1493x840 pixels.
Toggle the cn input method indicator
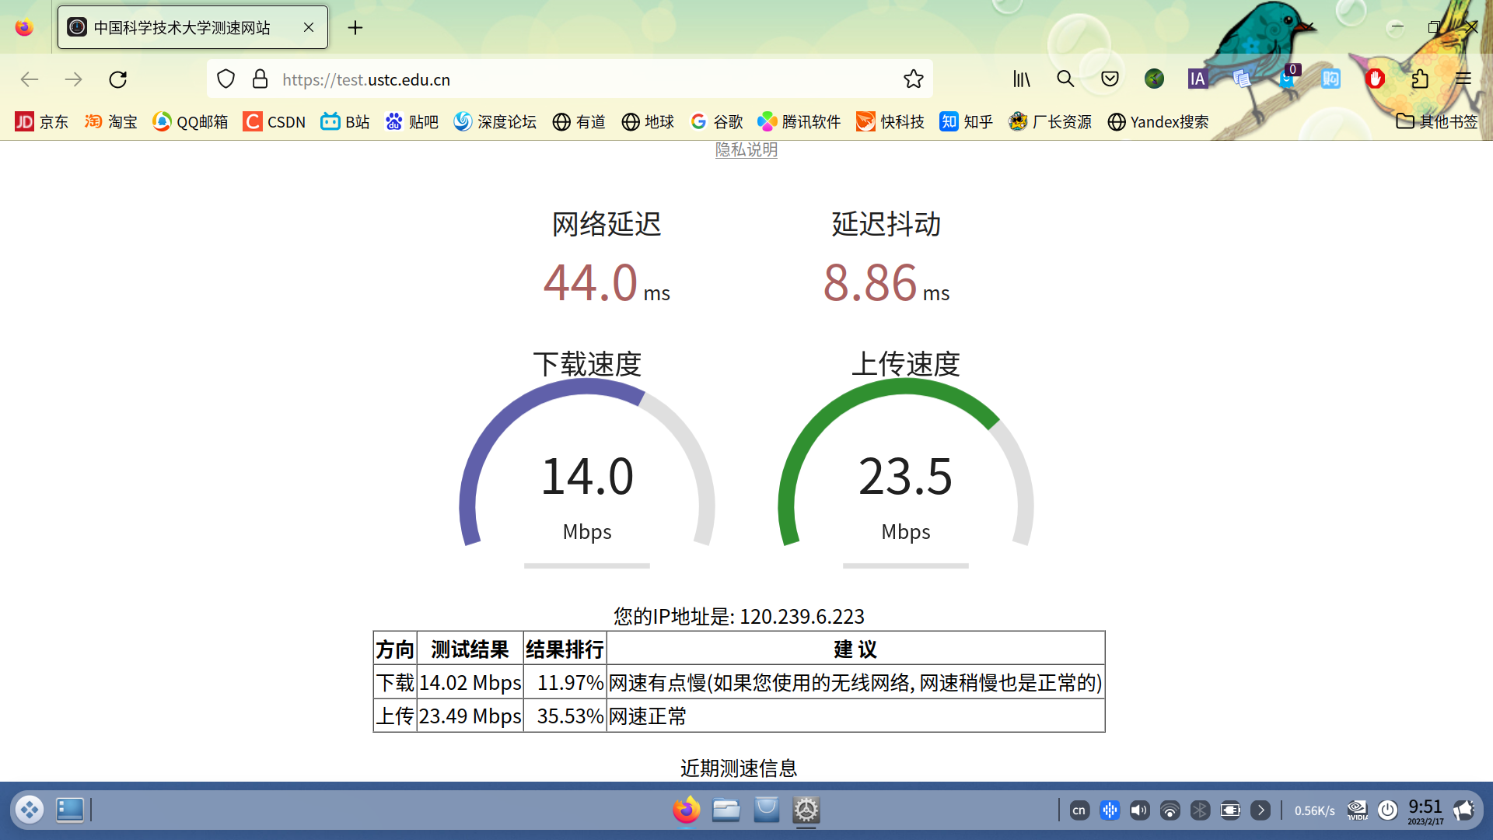tap(1079, 810)
